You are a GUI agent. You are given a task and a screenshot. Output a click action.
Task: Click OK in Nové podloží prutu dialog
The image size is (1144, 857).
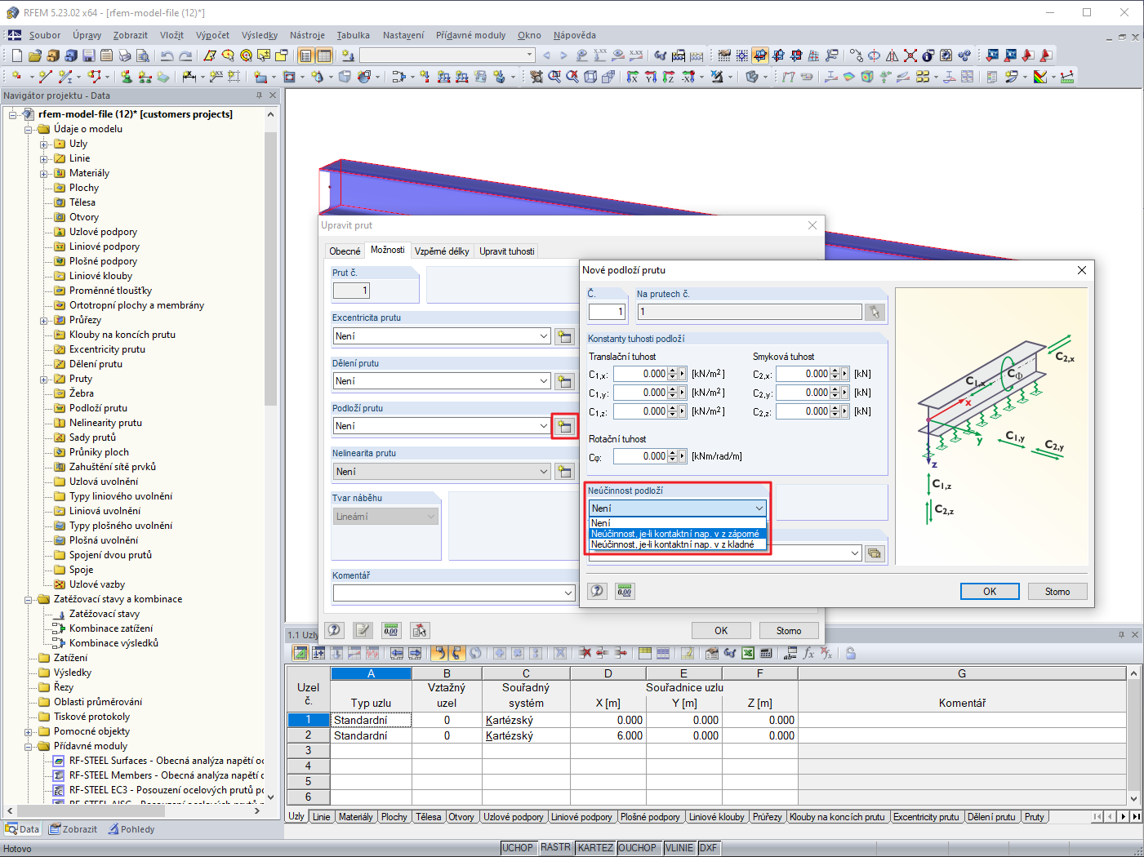tap(990, 592)
